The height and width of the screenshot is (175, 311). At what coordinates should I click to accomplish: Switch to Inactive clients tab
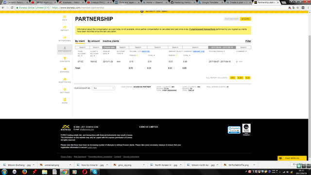click(x=111, y=41)
